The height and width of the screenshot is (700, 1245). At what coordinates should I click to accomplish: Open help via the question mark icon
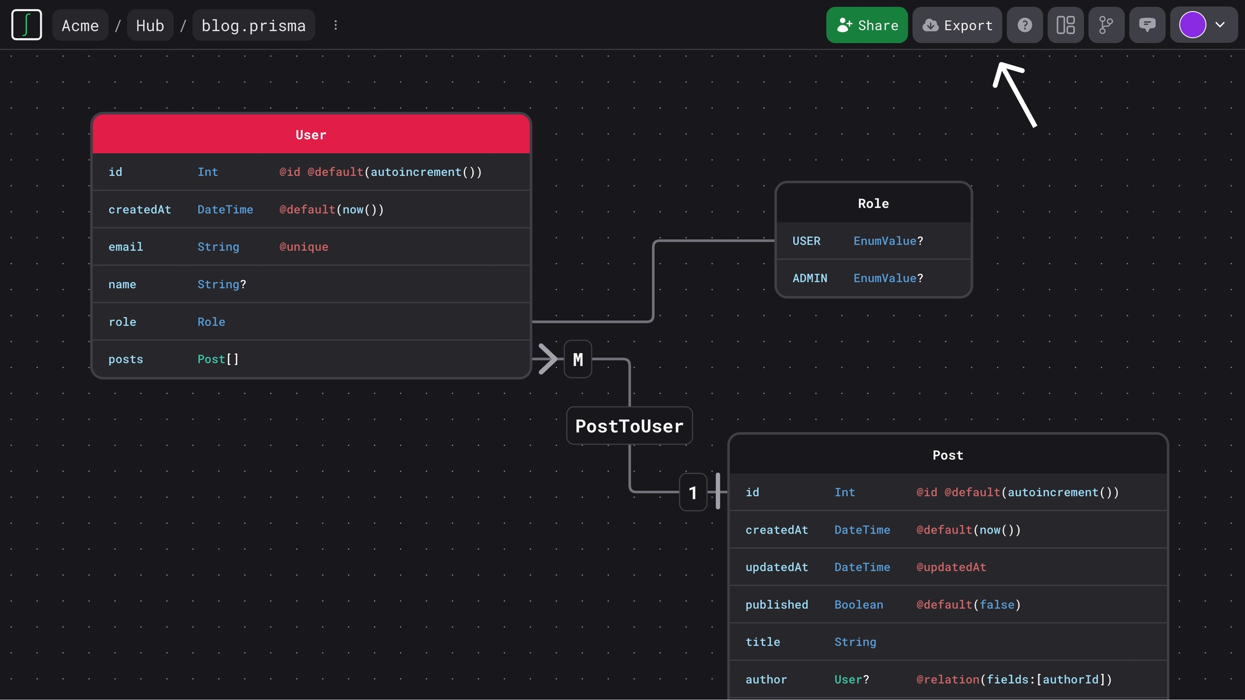point(1024,25)
